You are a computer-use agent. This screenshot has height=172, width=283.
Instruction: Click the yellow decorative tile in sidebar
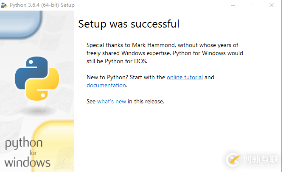coord(55,144)
